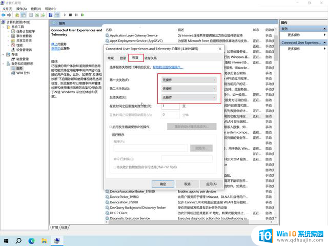Select the DevQuery Background Discovery Broker row
The image size is (328, 246).
coord(189,208)
